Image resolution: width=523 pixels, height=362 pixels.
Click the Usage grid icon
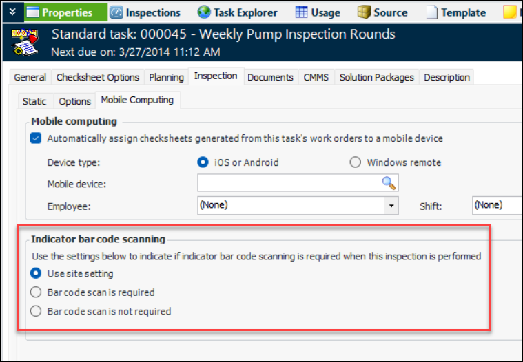click(x=301, y=12)
